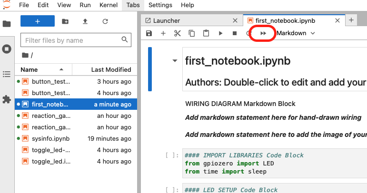
Task: Cut the selected cell using scissors icon
Action: (177, 33)
